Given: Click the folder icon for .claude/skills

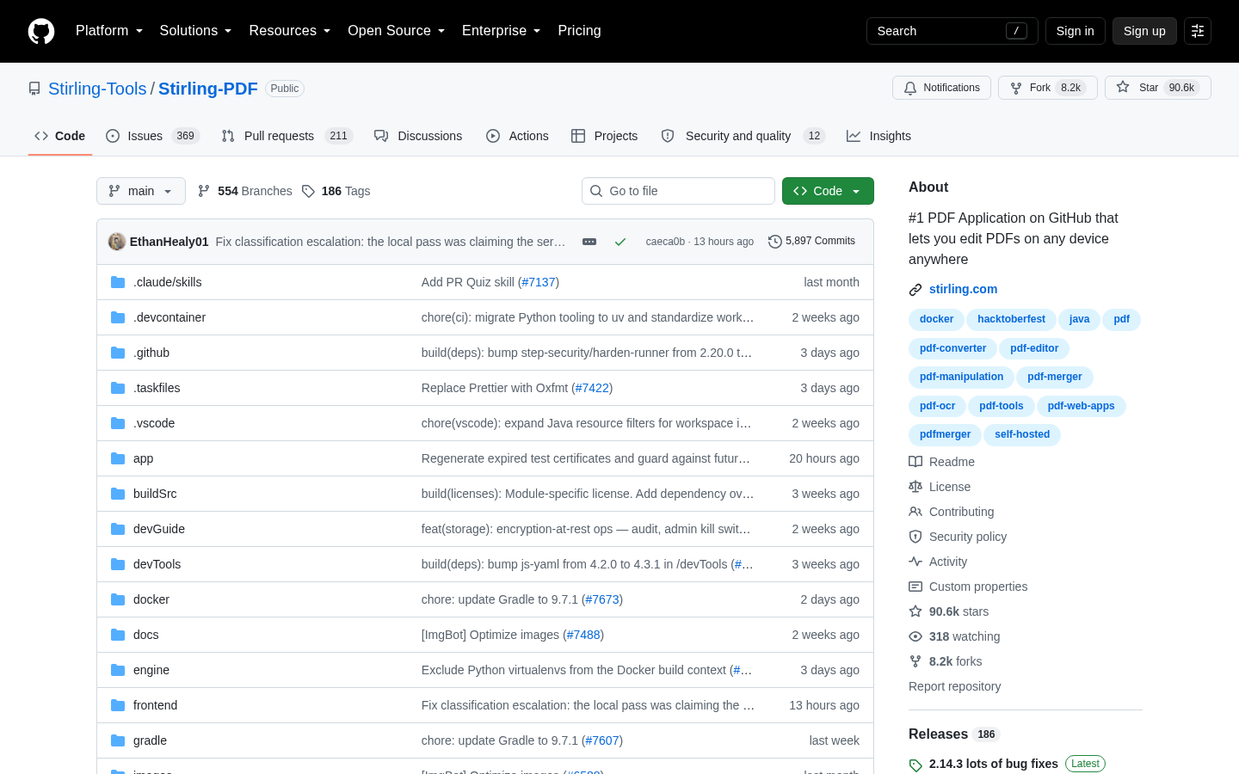Looking at the screenshot, I should [118, 282].
